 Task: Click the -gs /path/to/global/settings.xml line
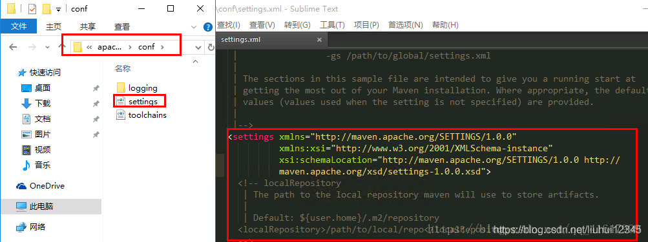tap(408, 55)
